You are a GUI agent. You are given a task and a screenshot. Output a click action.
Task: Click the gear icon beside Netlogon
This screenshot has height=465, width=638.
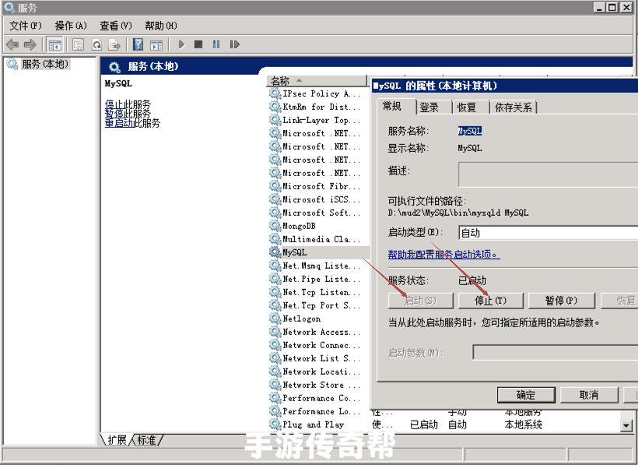(275, 319)
